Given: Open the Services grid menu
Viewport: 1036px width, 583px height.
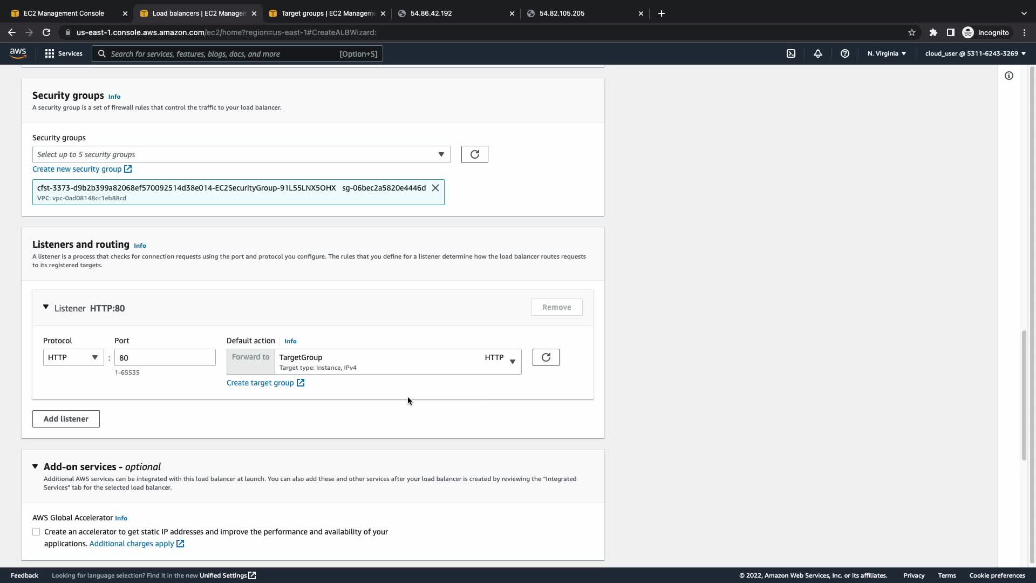Looking at the screenshot, I should tap(63, 53).
